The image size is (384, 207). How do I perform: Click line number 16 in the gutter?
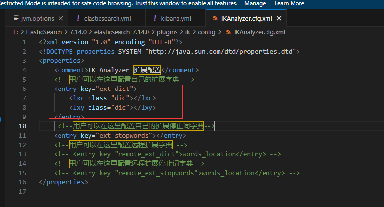pos(22,182)
